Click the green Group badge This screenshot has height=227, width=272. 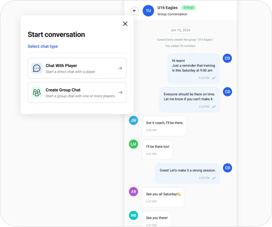[x=189, y=8]
